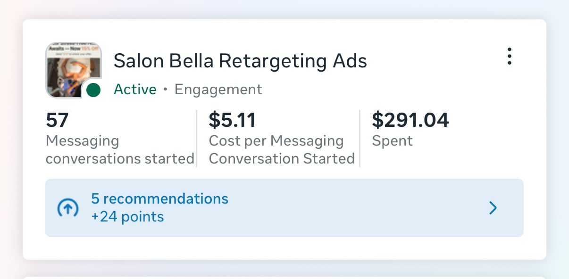Click the divider between conversations and cost metrics
The image size is (569, 279).
pyautogui.click(x=196, y=139)
